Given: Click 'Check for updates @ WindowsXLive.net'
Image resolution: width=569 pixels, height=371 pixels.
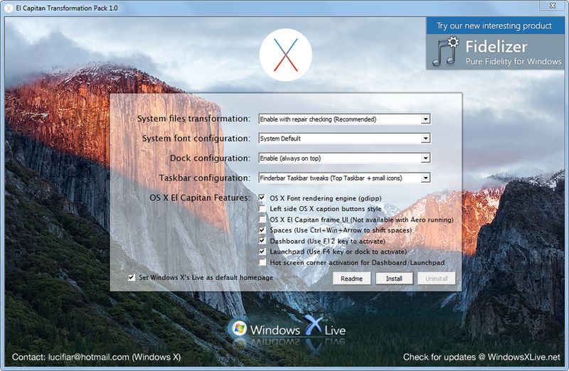Looking at the screenshot, I should tap(482, 357).
